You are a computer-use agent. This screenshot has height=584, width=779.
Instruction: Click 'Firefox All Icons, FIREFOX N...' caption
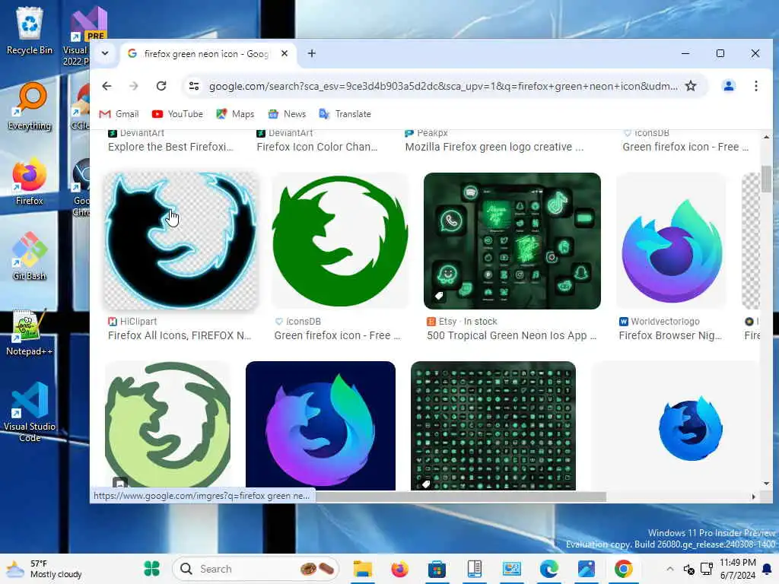tap(180, 335)
